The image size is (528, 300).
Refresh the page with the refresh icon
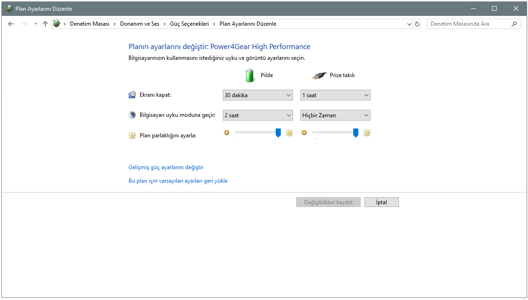(417, 24)
